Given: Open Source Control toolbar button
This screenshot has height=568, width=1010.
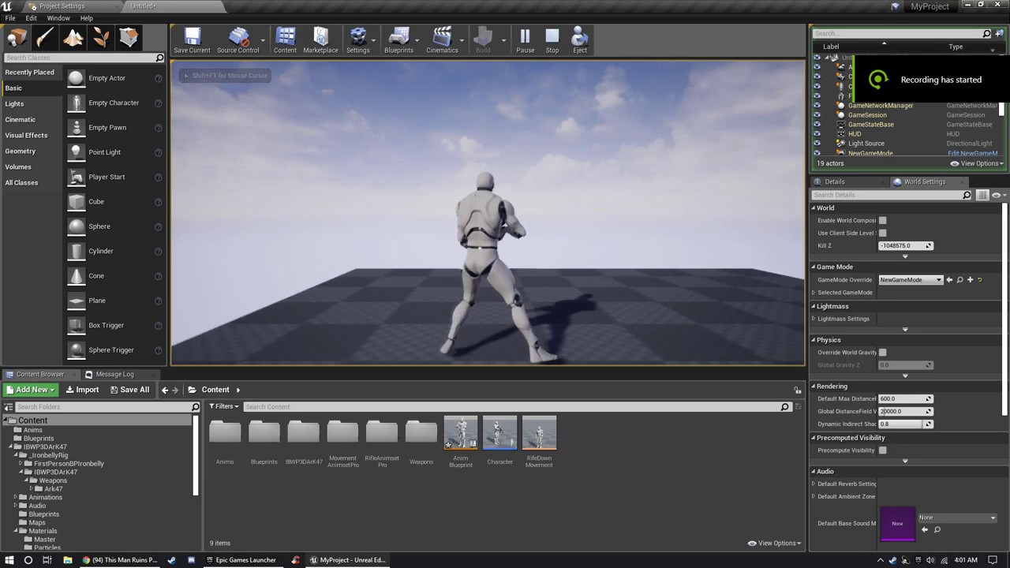Looking at the screenshot, I should 238,40.
